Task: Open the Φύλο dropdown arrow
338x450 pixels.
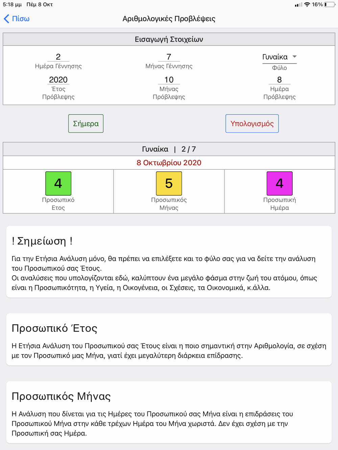Action: click(294, 57)
